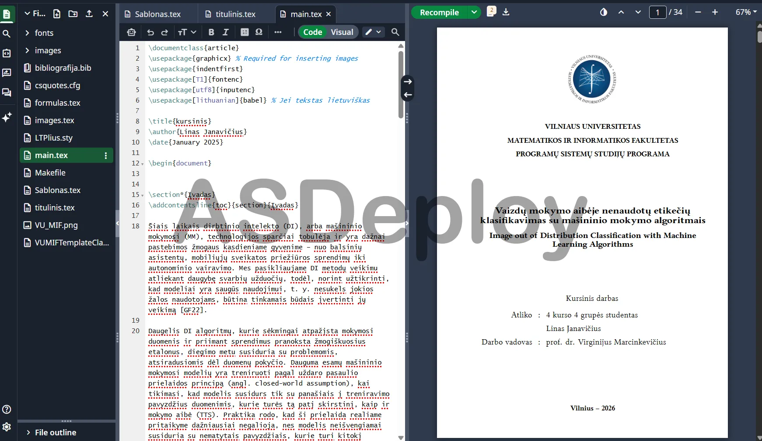Open the text size style dropdown
Viewport: 762px width, 441px height.
coord(187,32)
